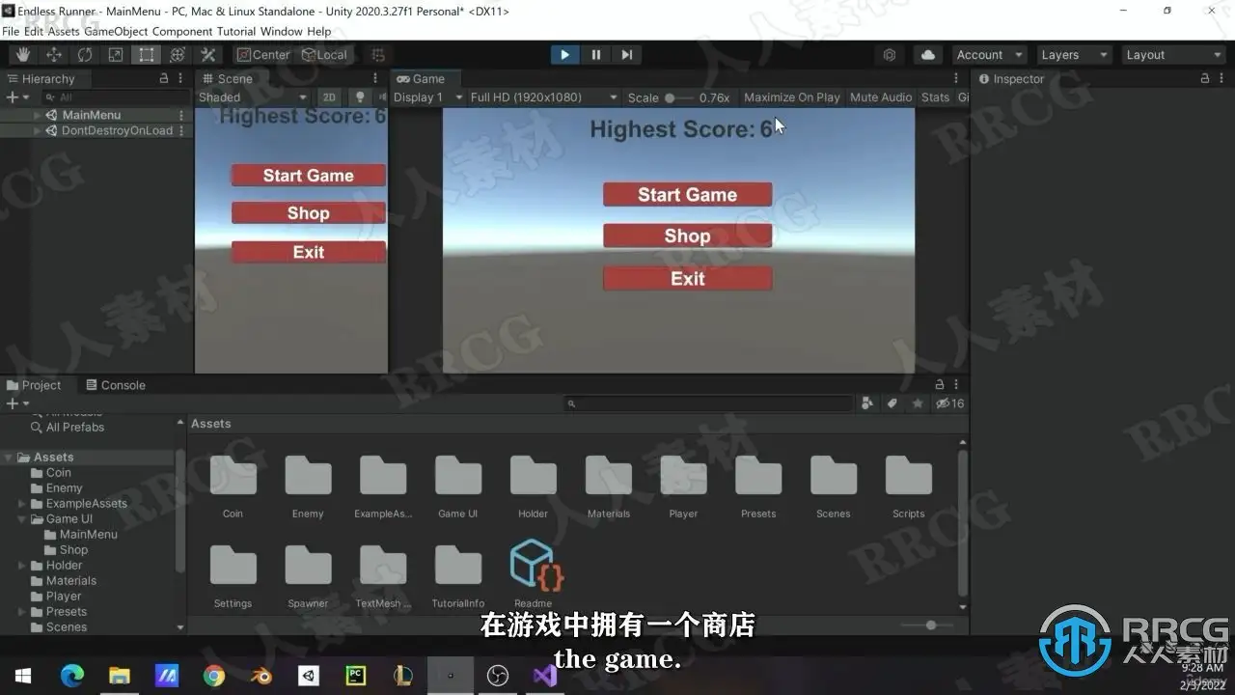Open the Collab services icon
Image resolution: width=1235 pixels, height=695 pixels.
[890, 55]
